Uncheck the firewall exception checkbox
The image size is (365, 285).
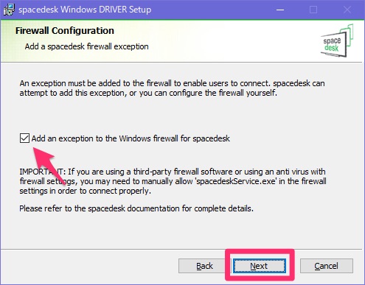[x=24, y=138]
